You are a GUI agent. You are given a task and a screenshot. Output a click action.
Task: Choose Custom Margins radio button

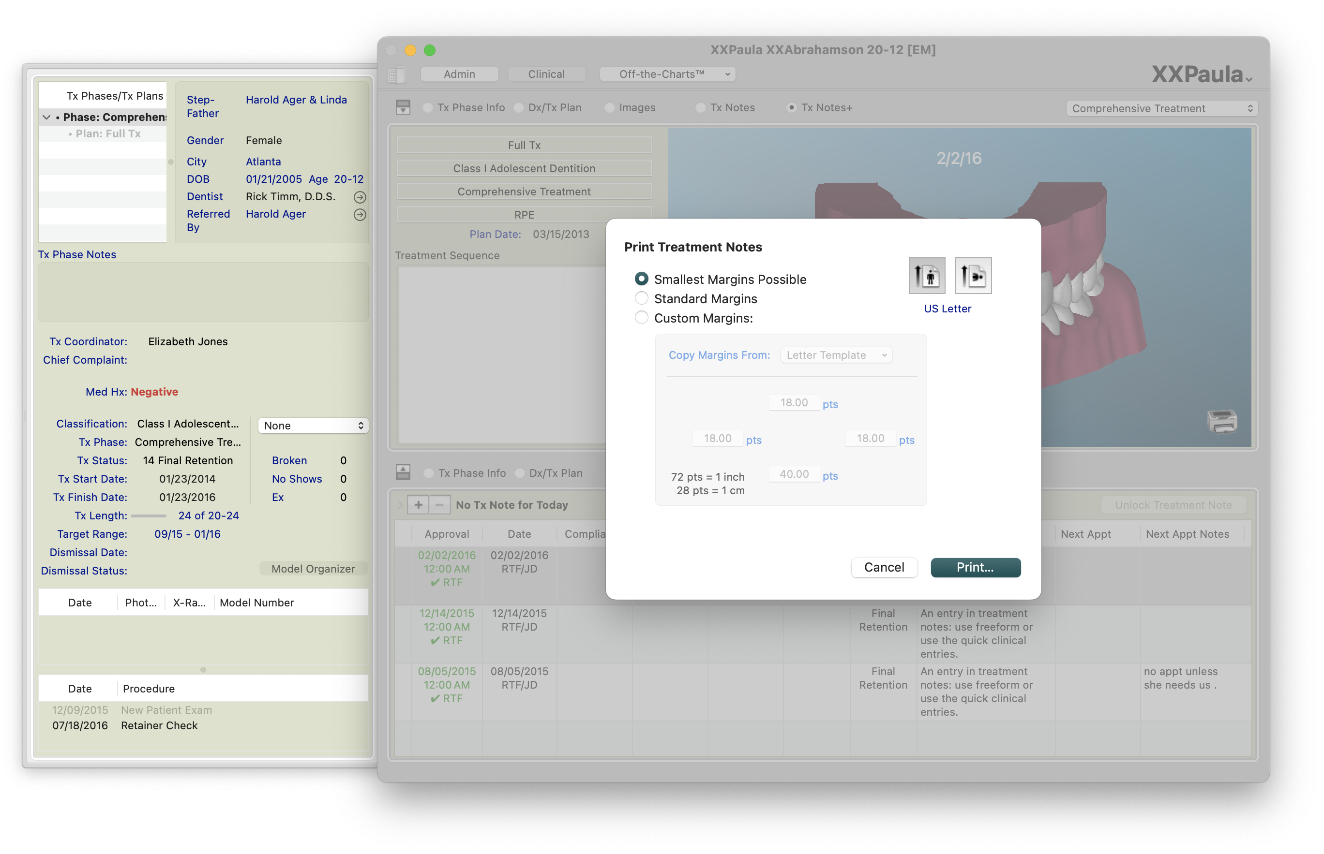pos(642,318)
